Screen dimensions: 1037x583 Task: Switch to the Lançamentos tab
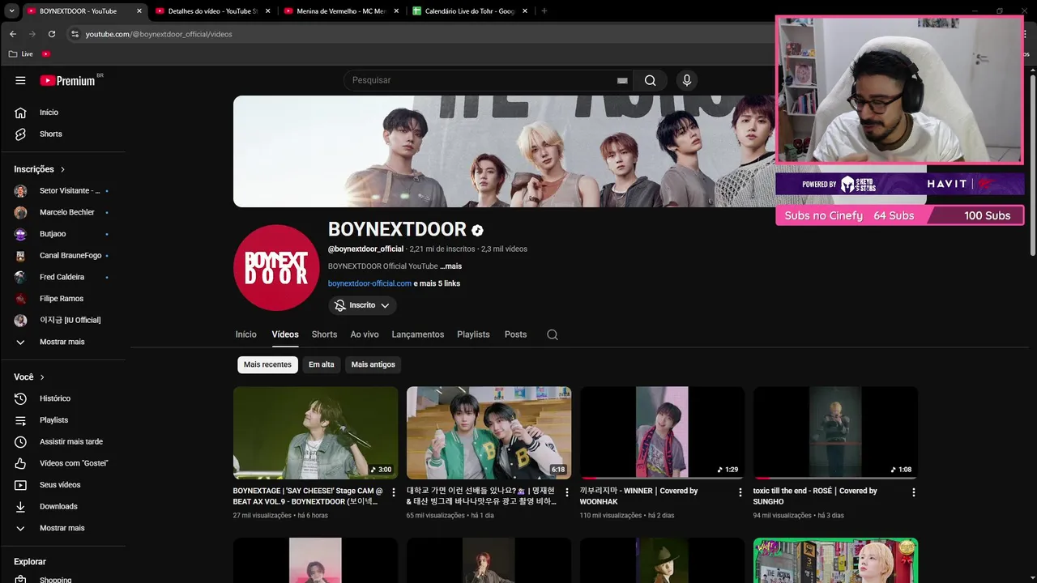click(x=418, y=334)
